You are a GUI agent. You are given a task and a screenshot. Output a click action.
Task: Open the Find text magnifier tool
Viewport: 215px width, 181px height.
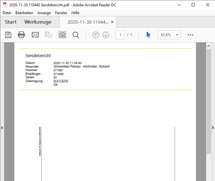point(76,35)
